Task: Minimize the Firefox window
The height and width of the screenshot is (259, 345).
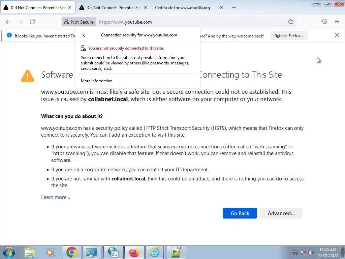Action: 317,3
